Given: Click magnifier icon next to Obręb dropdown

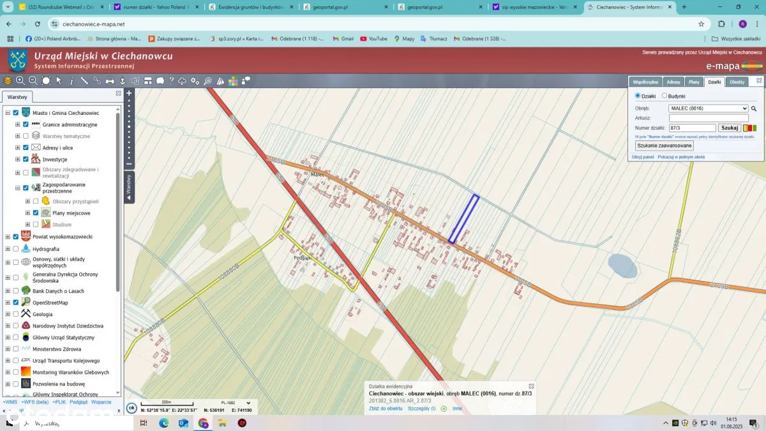Looking at the screenshot, I should pyautogui.click(x=754, y=109).
